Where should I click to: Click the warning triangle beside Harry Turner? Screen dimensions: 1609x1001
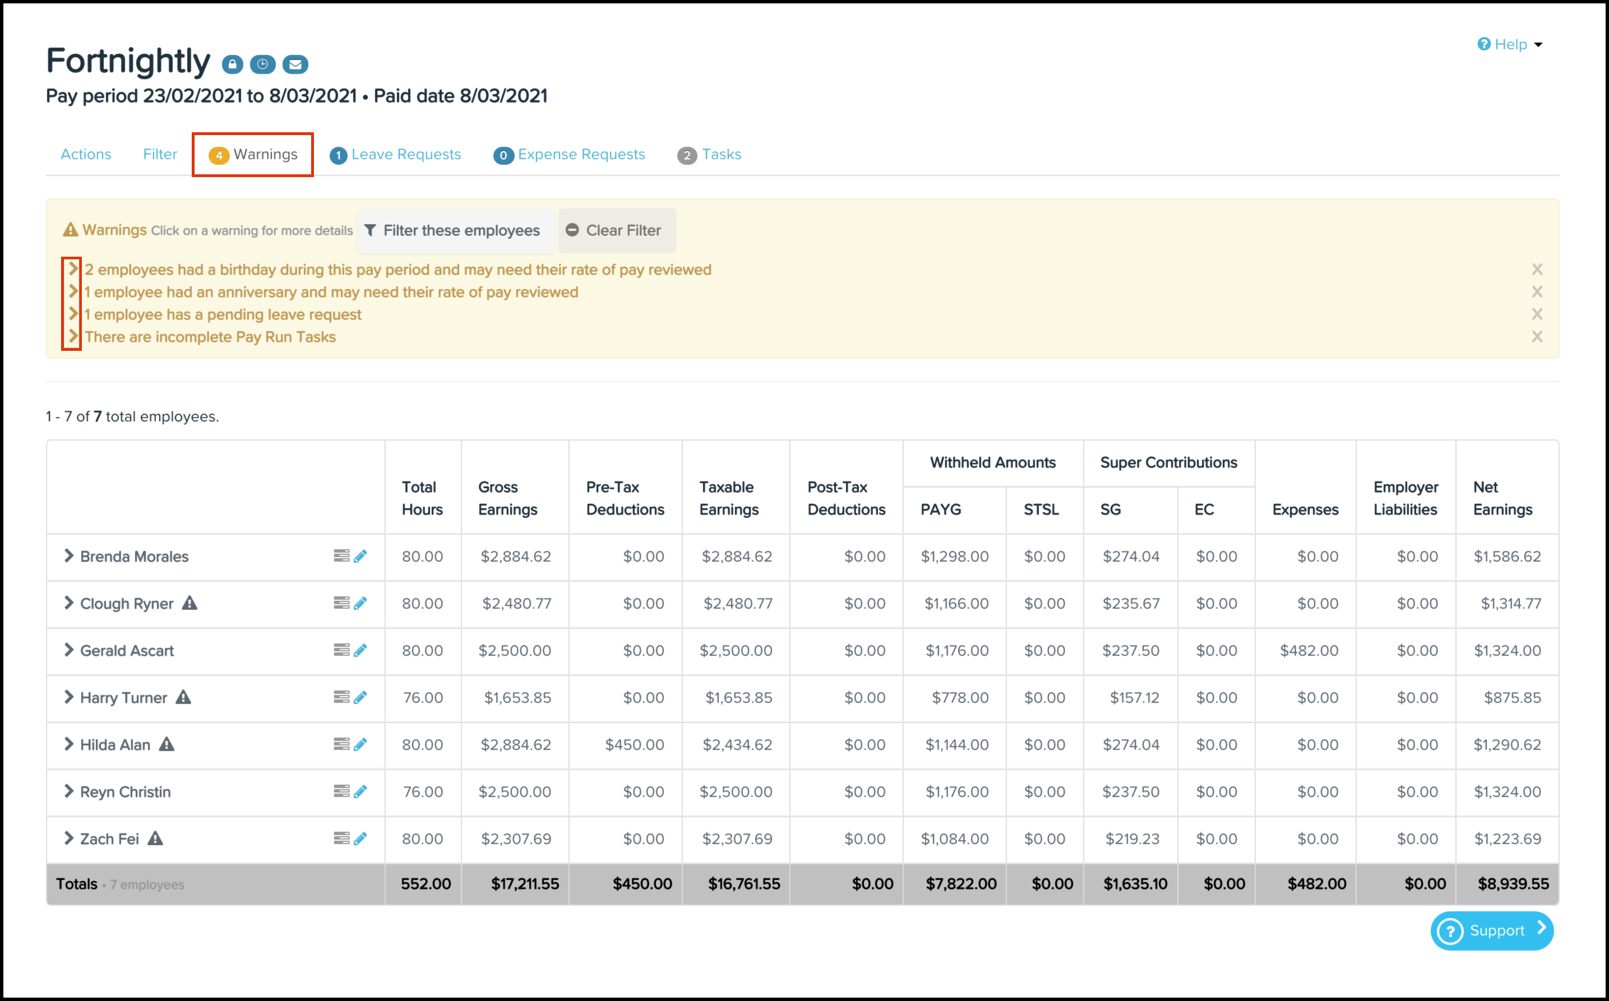coord(183,697)
